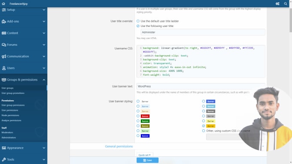Click the Users person icon
Screen dimensions: 292x164
click(x=4, y=68)
